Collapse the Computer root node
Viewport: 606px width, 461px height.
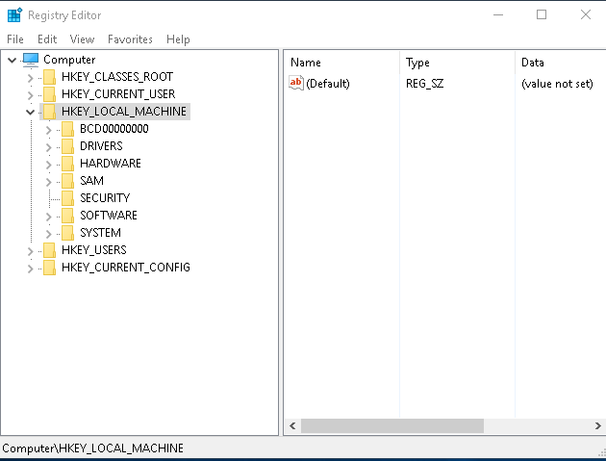(x=12, y=60)
